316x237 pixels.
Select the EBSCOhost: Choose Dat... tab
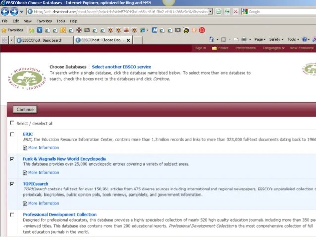pyautogui.click(x=103, y=40)
